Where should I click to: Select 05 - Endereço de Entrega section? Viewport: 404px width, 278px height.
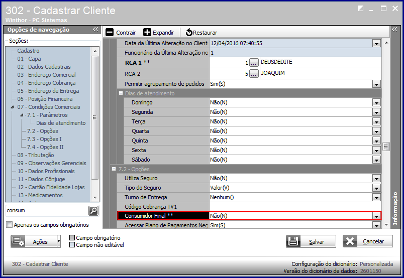tap(48, 91)
